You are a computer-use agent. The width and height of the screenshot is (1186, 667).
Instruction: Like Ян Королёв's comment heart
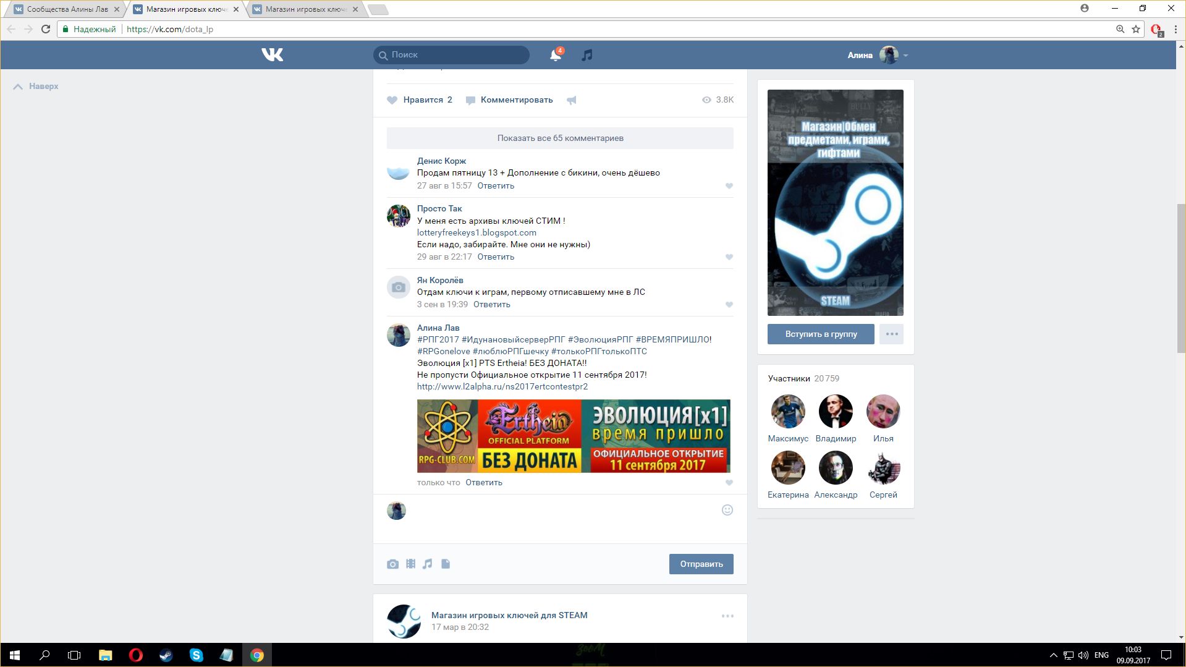click(729, 305)
